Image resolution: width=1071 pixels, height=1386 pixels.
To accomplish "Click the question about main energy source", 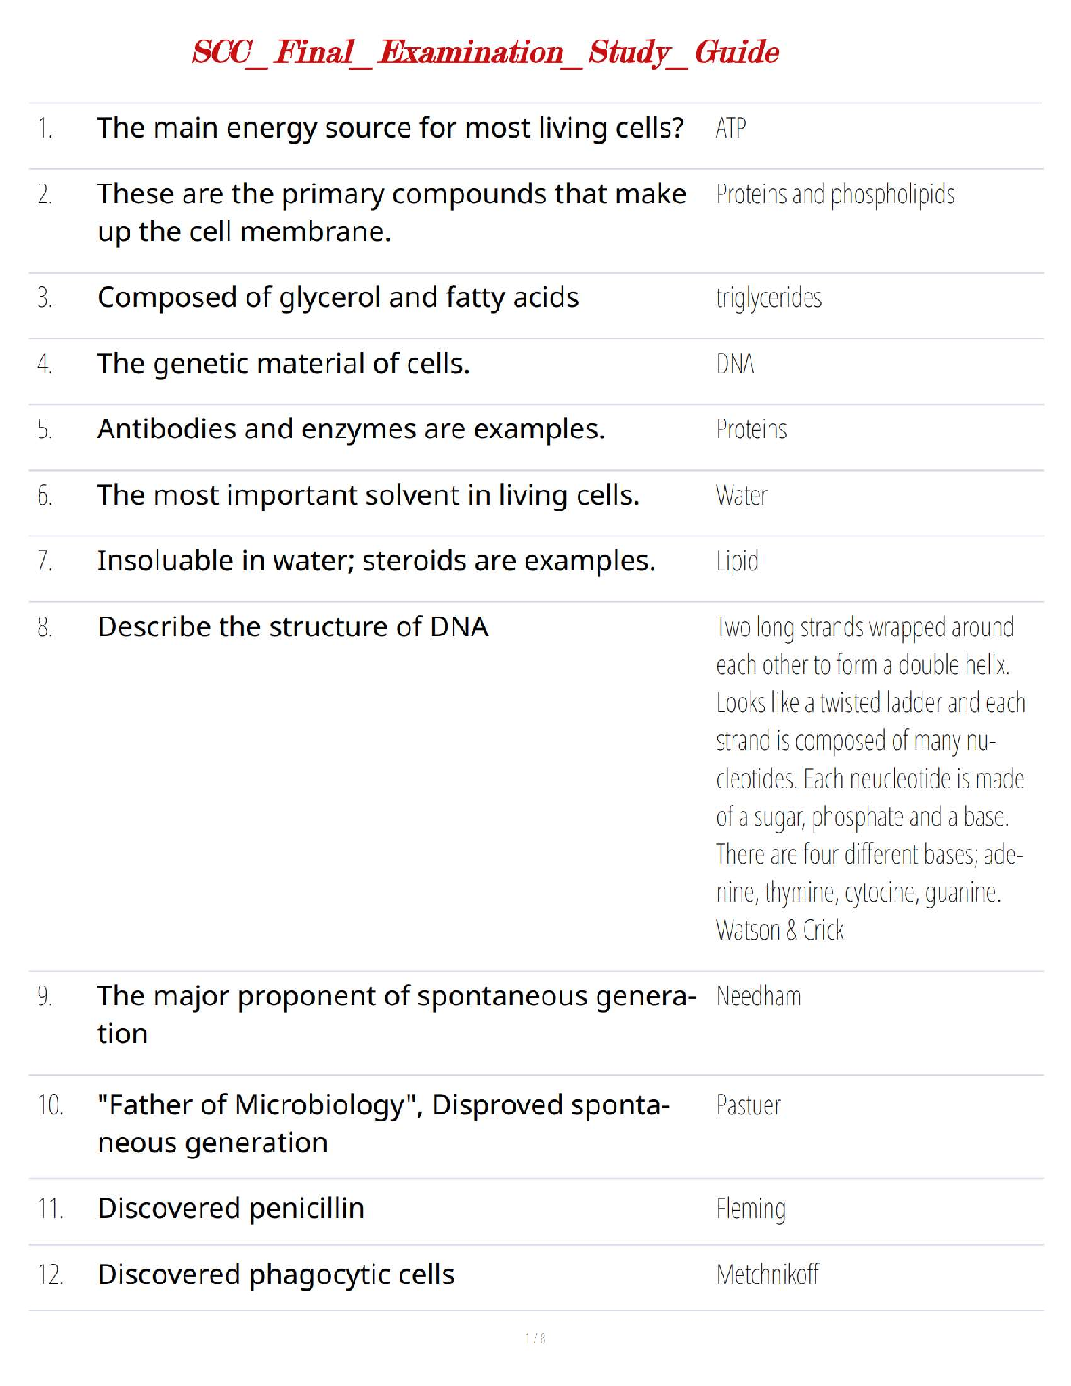I will [x=390, y=129].
